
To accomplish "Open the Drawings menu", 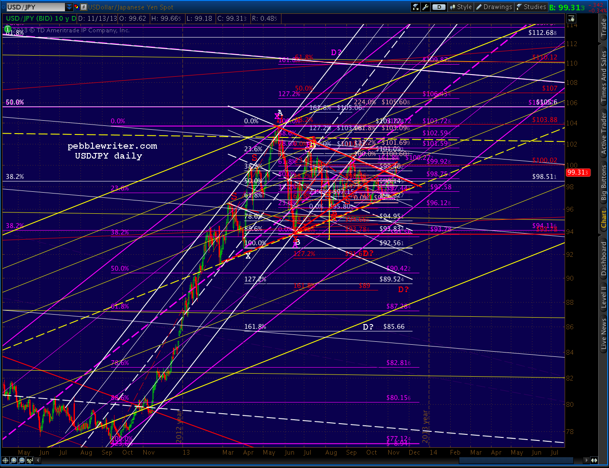I will [494, 7].
